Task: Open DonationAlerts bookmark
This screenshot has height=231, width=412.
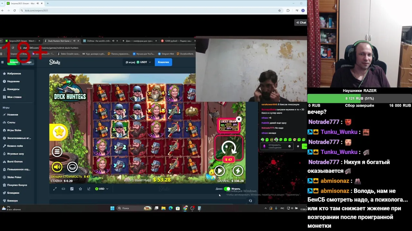Action: [x=185, y=54]
